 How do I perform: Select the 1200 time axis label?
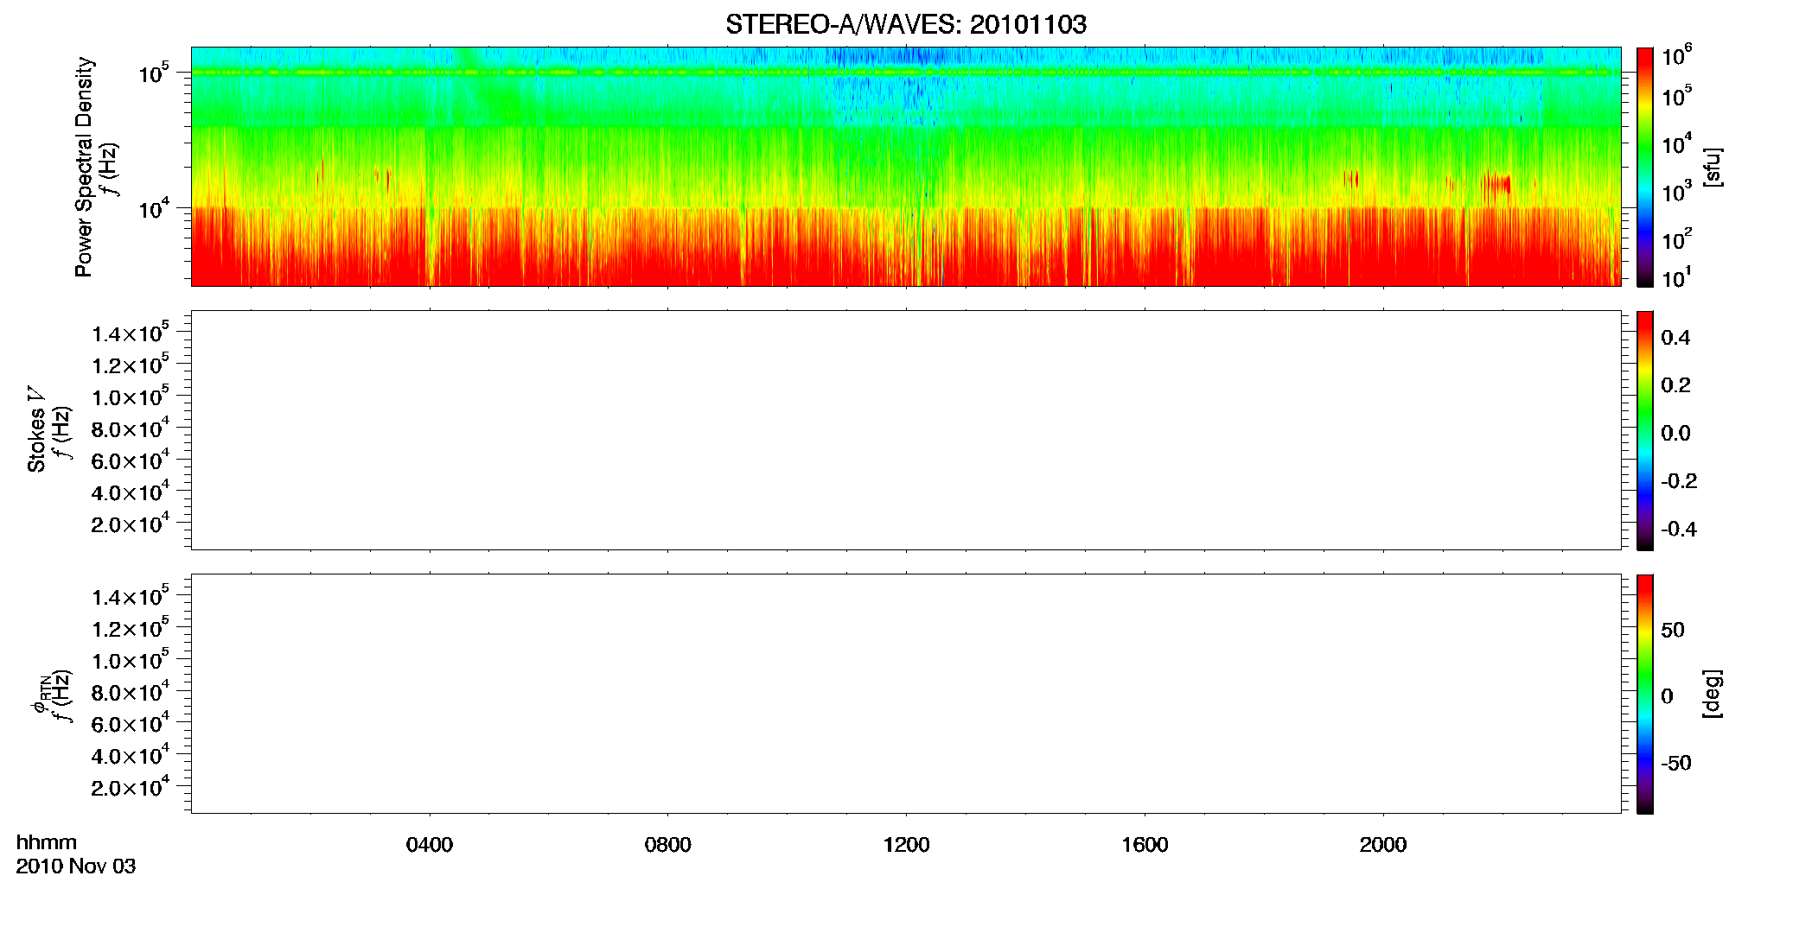coord(906,845)
